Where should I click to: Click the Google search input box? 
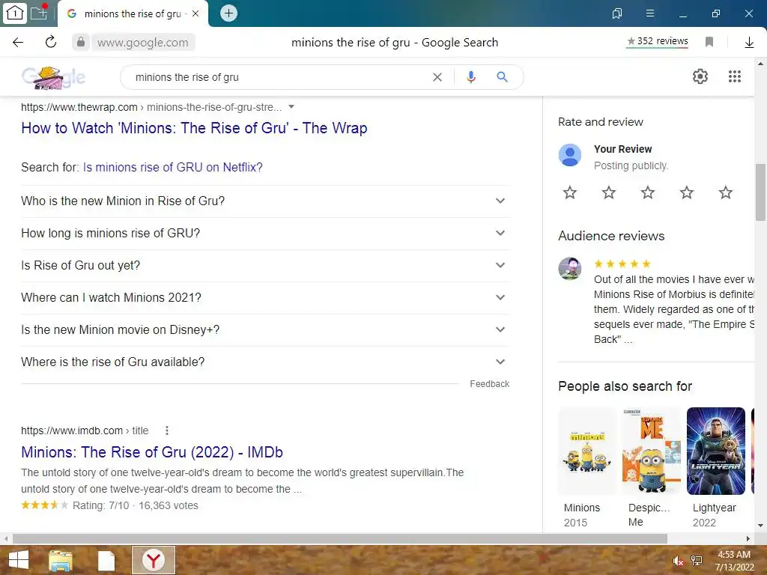coord(279,77)
